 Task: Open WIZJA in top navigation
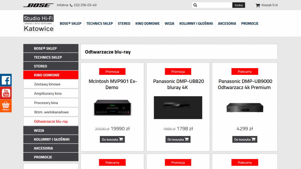(x=169, y=24)
